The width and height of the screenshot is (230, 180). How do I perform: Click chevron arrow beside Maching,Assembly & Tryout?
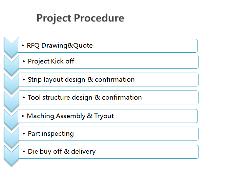[x=11, y=119]
